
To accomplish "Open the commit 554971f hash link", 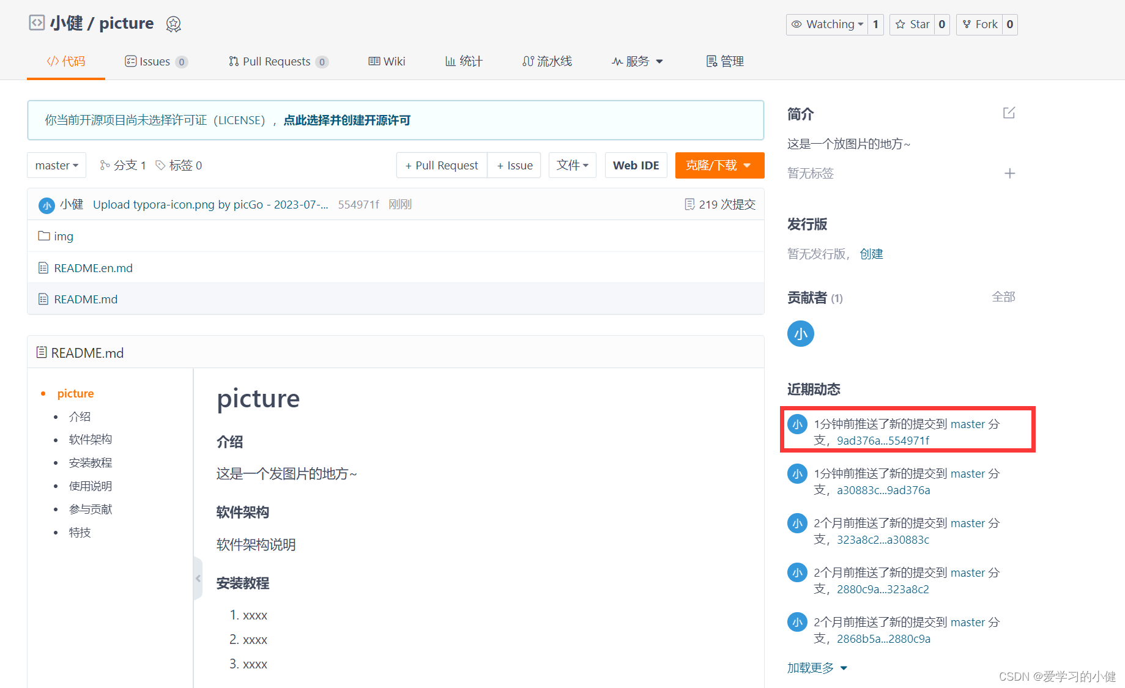I will (358, 204).
